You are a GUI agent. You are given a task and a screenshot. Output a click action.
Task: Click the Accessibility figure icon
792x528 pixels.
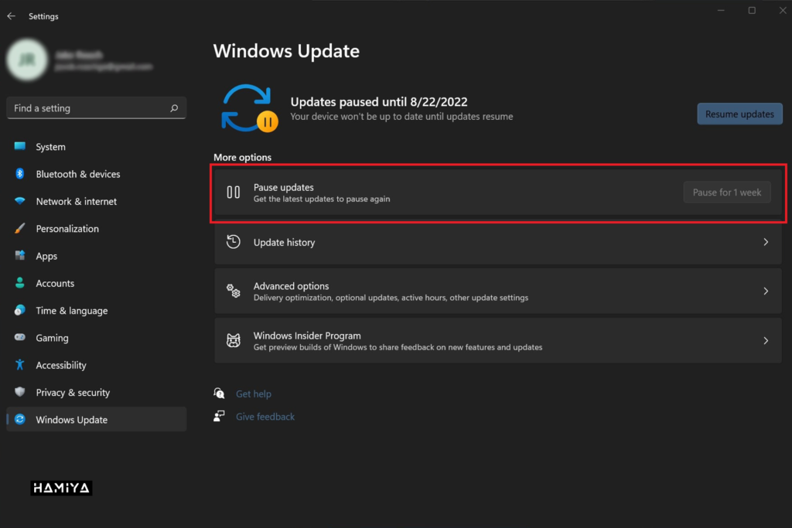pos(20,364)
